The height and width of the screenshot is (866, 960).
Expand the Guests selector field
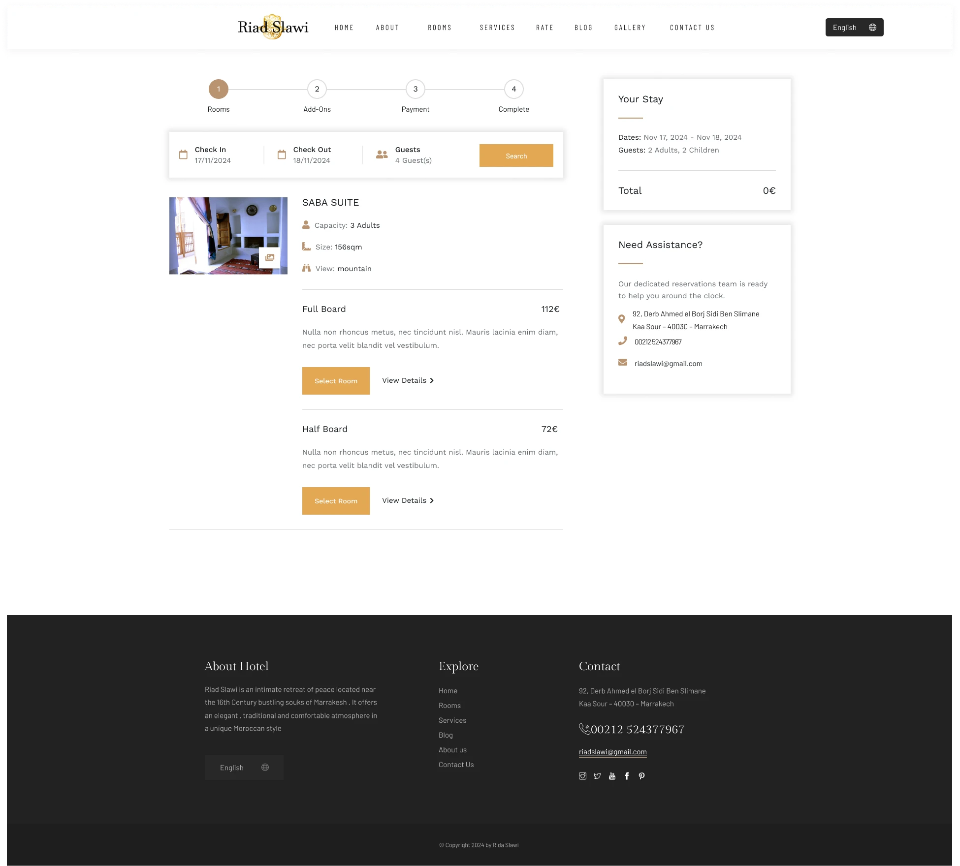pyautogui.click(x=413, y=155)
